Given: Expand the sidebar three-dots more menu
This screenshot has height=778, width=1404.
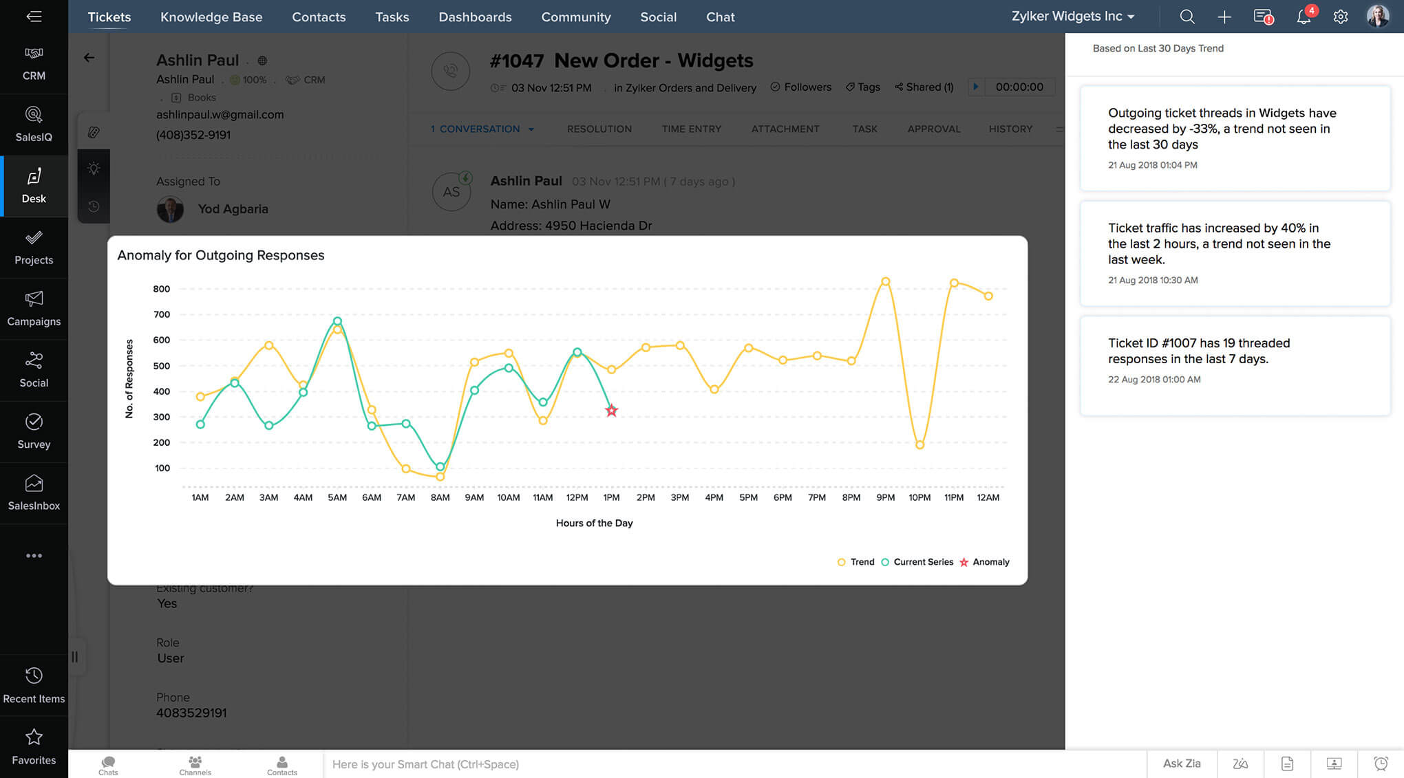Looking at the screenshot, I should coord(34,555).
